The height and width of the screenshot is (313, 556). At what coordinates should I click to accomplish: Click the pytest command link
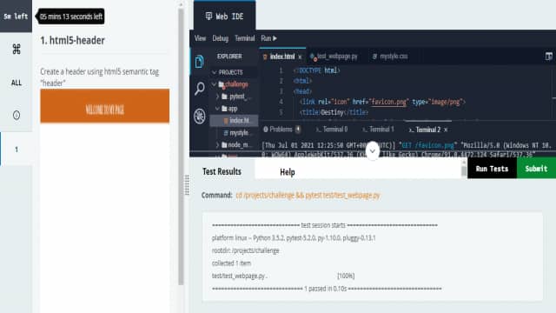(x=308, y=196)
